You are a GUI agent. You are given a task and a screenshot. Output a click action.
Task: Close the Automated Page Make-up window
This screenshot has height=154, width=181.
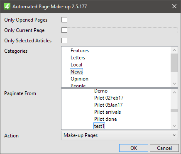click(x=174, y=6)
